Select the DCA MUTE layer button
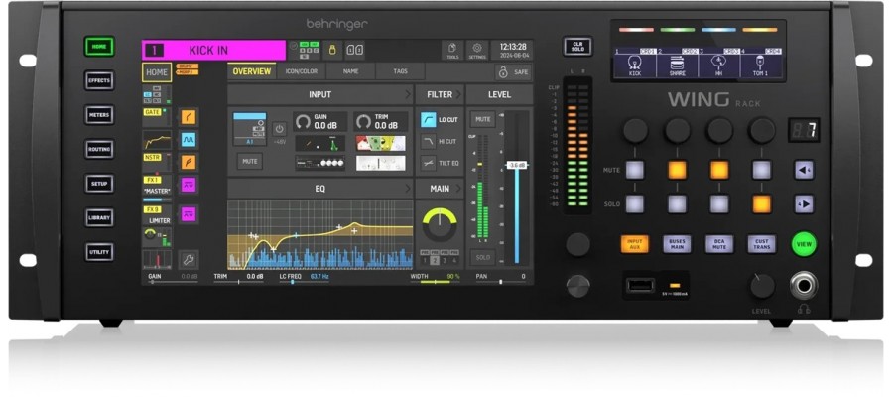This screenshot has height=397, width=893. [719, 244]
